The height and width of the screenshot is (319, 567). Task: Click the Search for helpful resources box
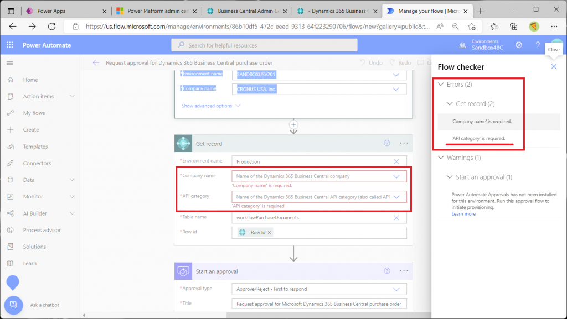click(x=264, y=45)
